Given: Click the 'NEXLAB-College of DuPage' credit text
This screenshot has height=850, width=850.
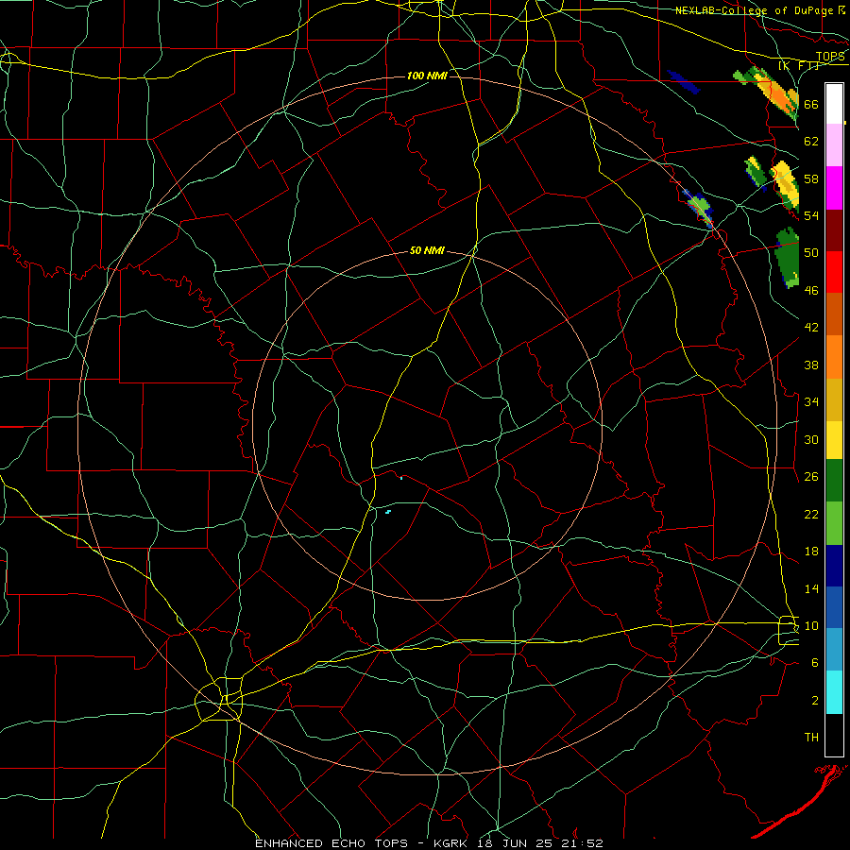Looking at the screenshot, I should pos(754,10).
